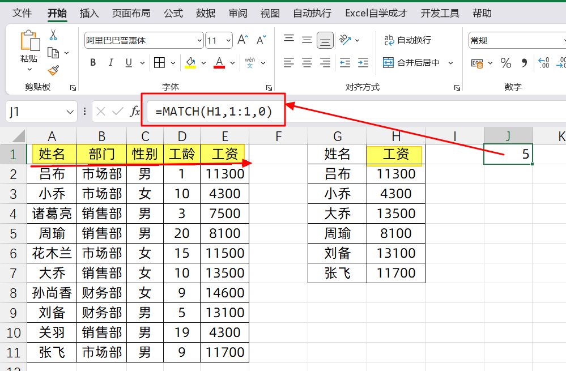
Task: Open merge and center dropdown arrow
Action: pos(450,63)
